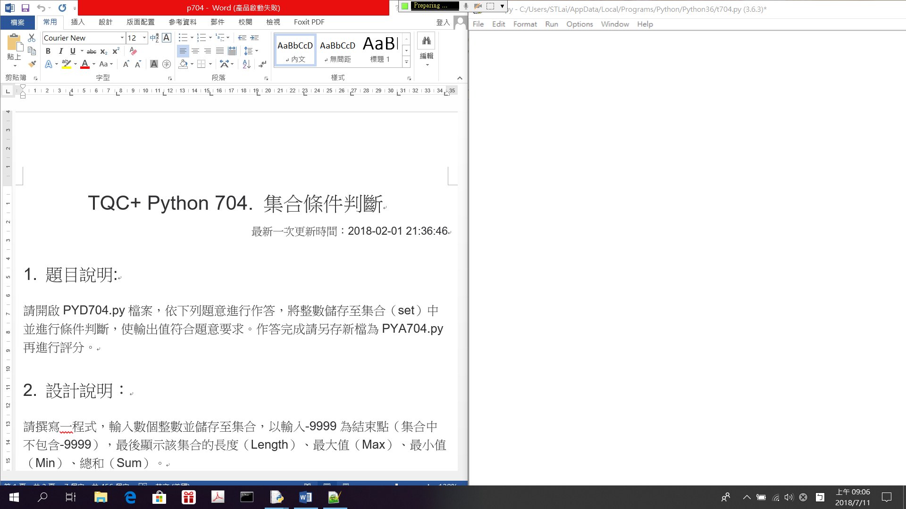The width and height of the screenshot is (906, 509).
Task: Open the Bullets list dropdown arrow
Action: pyautogui.click(x=192, y=38)
